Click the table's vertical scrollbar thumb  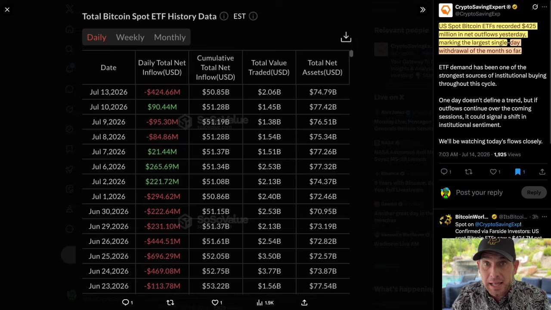[351, 53]
